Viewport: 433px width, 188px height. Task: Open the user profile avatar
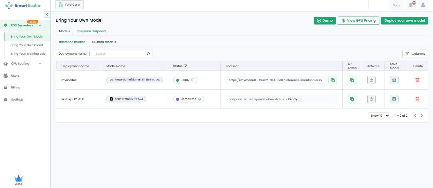(x=423, y=5)
